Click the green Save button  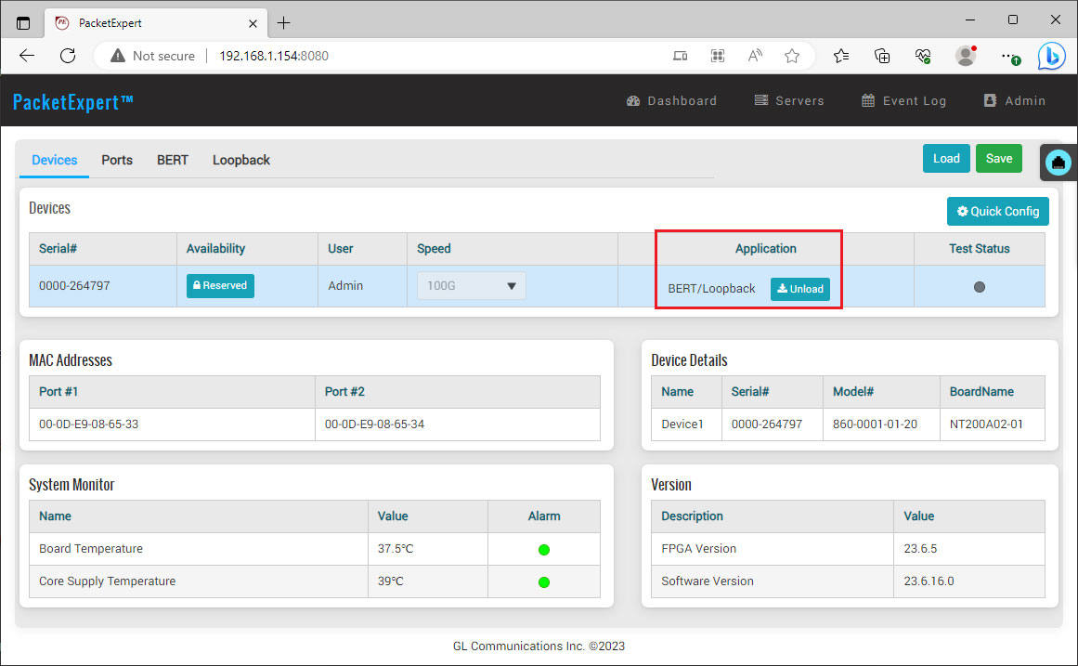[x=999, y=158]
